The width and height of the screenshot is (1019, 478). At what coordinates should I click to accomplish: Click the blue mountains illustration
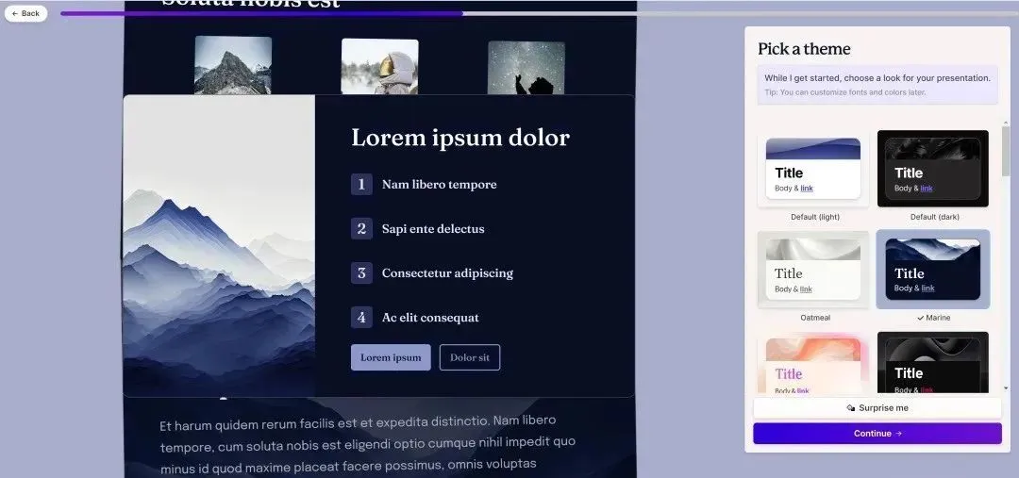[x=219, y=245]
